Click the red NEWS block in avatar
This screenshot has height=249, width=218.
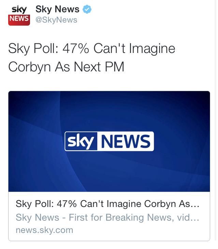(19, 19)
